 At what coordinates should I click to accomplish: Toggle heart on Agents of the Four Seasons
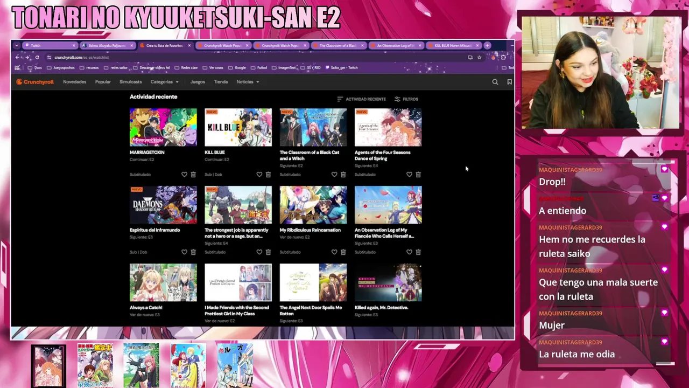click(409, 175)
